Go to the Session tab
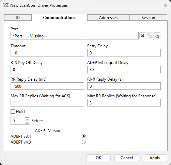 tap(148, 18)
